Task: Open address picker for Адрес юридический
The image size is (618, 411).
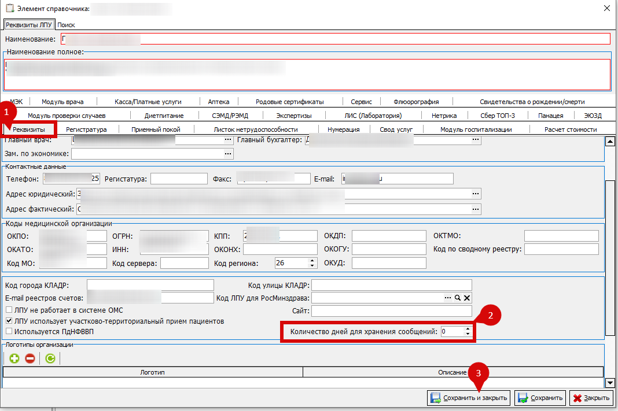Action: [x=476, y=194]
